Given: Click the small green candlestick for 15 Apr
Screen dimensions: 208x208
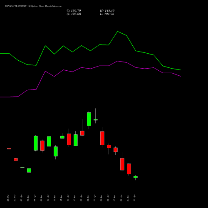Looking at the screenshot, I should [62, 137].
